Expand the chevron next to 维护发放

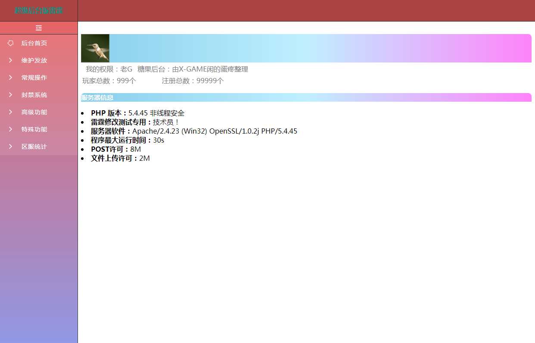tap(11, 60)
